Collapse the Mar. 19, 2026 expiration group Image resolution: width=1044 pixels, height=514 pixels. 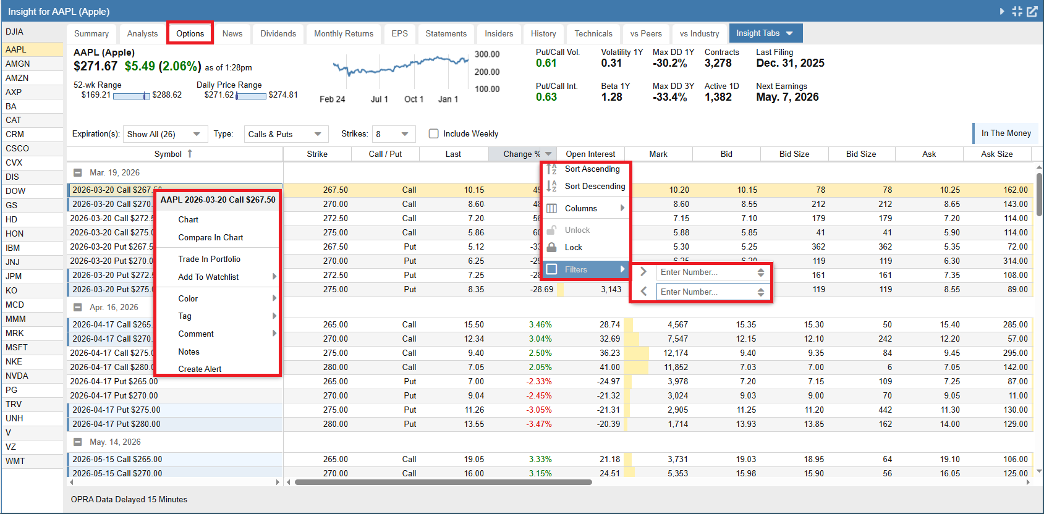78,173
